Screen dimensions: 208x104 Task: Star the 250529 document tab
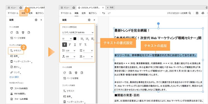(79, 8)
